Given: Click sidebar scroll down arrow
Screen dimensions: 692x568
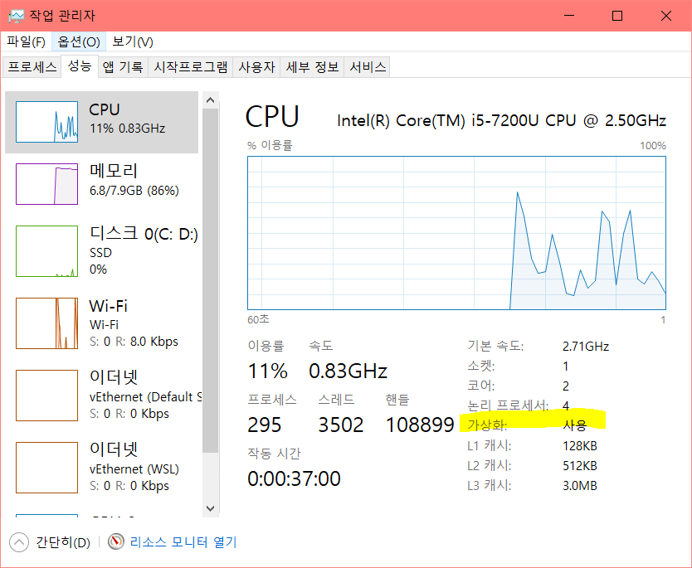Looking at the screenshot, I should (x=211, y=508).
